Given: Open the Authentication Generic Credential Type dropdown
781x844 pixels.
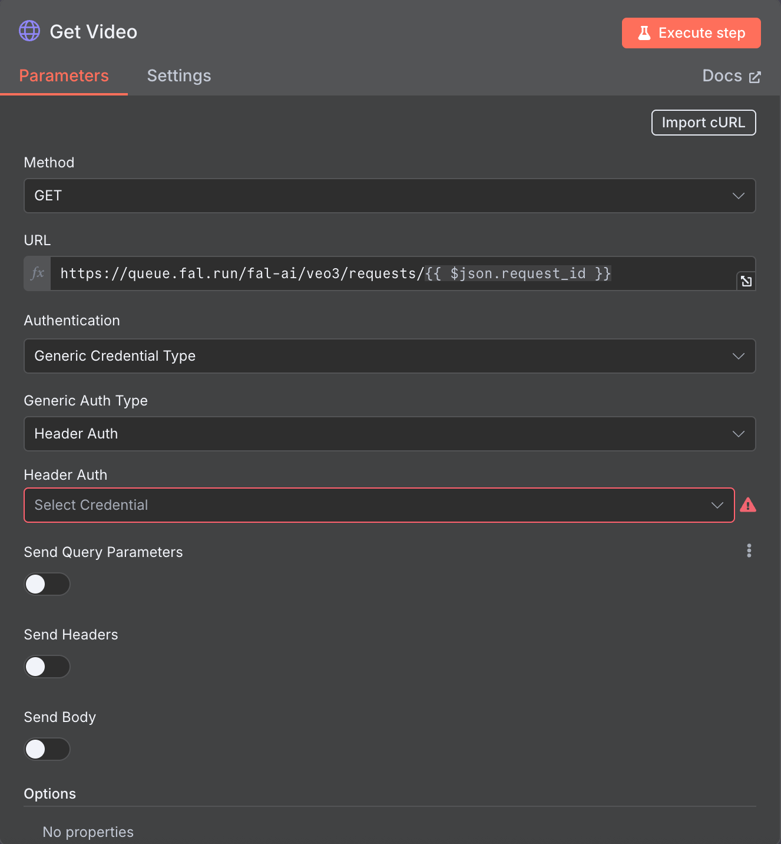Looking at the screenshot, I should tap(390, 356).
